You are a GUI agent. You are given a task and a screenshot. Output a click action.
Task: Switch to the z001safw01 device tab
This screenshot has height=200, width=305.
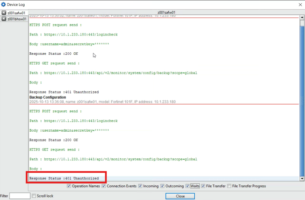point(16,13)
